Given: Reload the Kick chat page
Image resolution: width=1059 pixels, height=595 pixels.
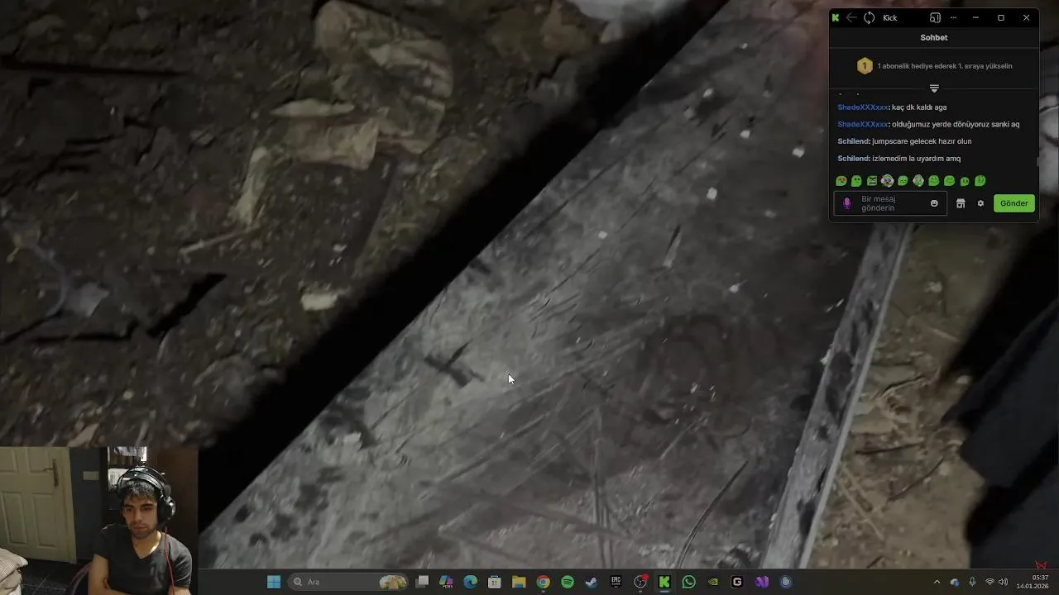Looking at the screenshot, I should 869,17.
